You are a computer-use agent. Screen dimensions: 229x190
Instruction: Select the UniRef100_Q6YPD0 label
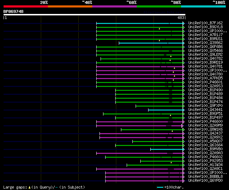(205, 181)
